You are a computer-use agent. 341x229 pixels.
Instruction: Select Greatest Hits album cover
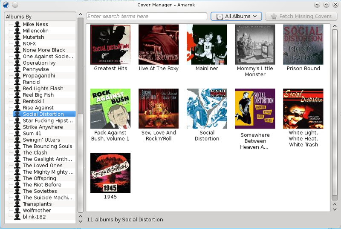point(110,45)
